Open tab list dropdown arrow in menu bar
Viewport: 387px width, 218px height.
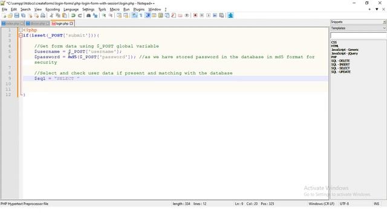pos(377,10)
